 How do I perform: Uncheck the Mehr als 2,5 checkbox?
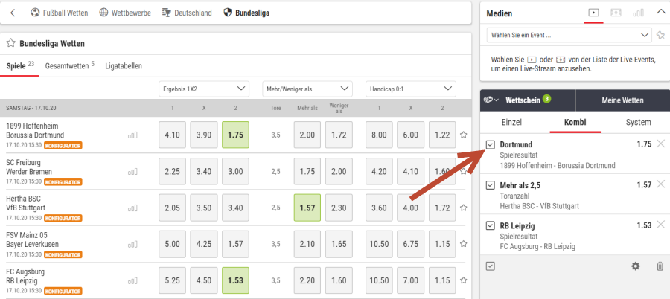pyautogui.click(x=491, y=185)
